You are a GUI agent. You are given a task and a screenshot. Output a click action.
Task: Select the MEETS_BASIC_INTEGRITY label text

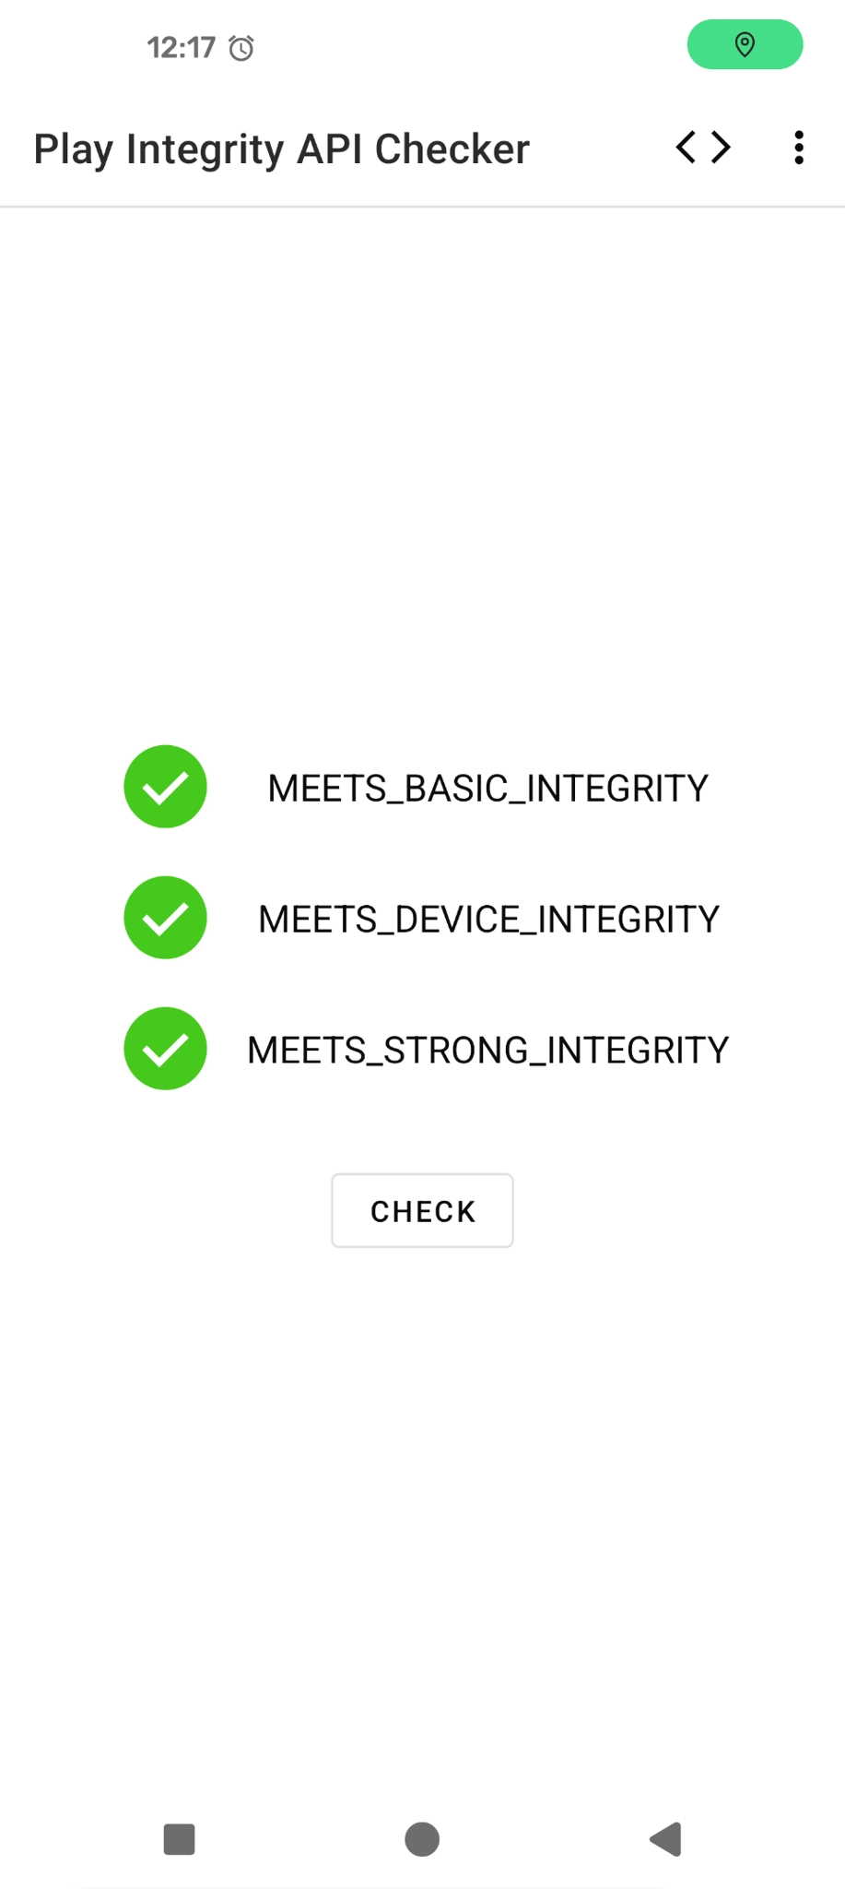[487, 789]
